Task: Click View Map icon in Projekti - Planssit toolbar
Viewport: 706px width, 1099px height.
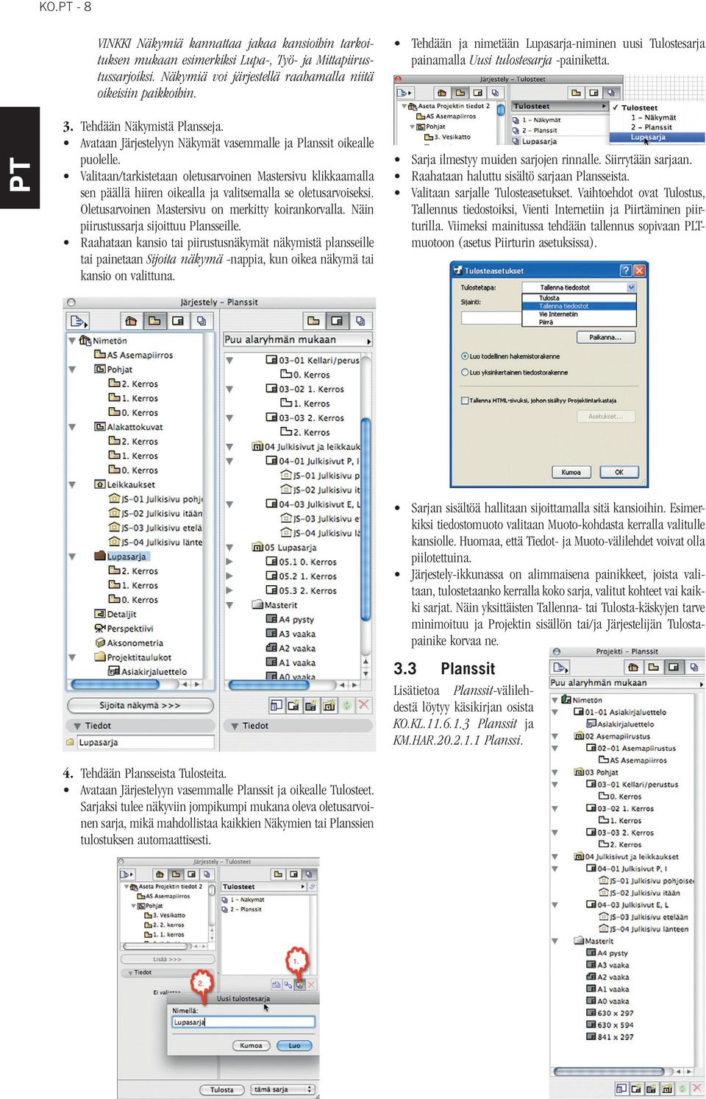Action: 653,667
